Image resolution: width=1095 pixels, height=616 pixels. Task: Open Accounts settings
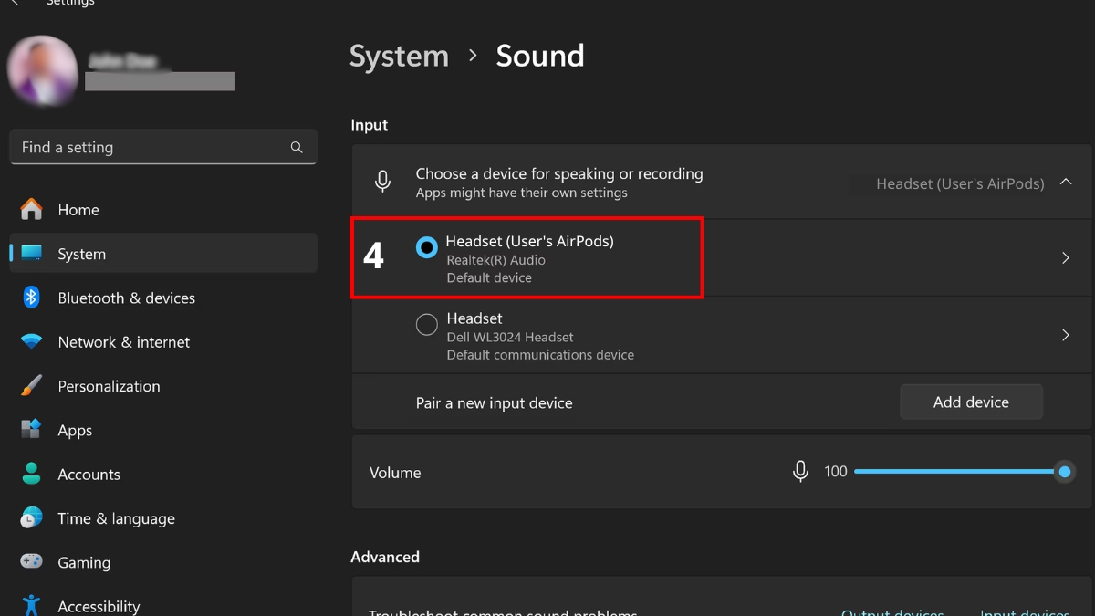pos(163,474)
